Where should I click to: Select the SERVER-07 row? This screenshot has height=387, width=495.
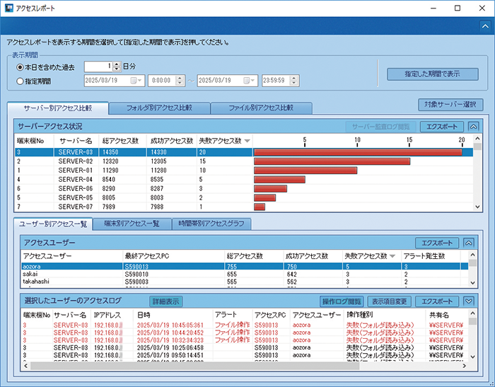click(244, 207)
